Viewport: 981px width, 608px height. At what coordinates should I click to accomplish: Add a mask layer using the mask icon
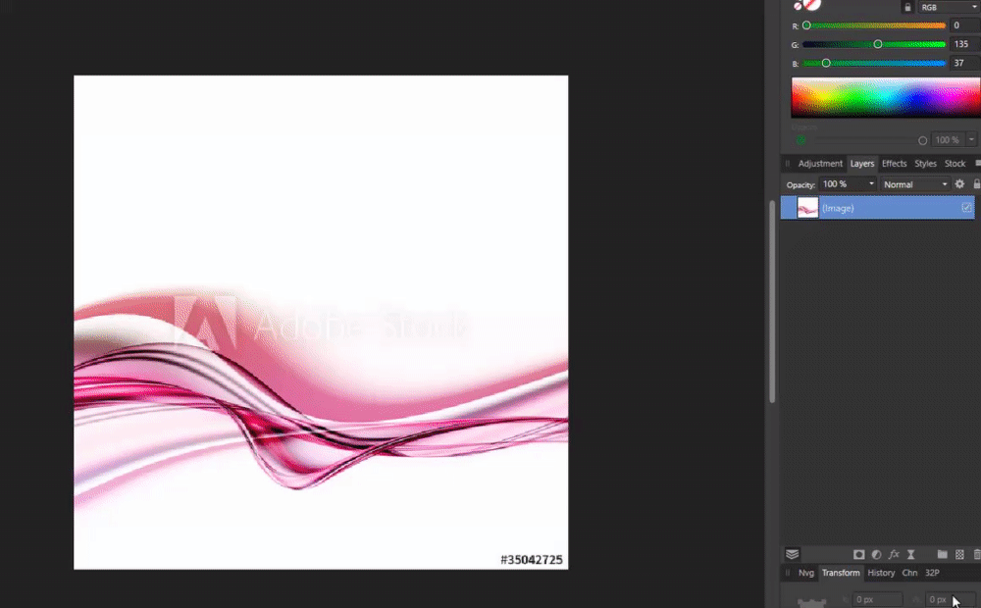click(859, 554)
